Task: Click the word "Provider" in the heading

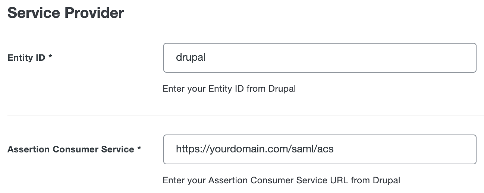Action: click(x=94, y=13)
